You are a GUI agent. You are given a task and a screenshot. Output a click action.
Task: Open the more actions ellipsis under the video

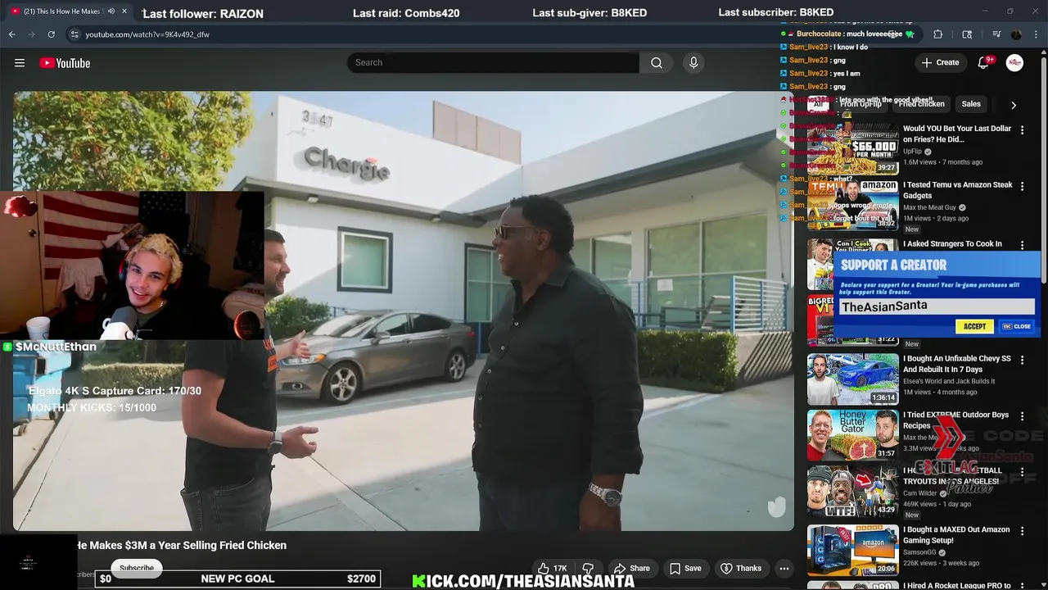[x=784, y=568]
